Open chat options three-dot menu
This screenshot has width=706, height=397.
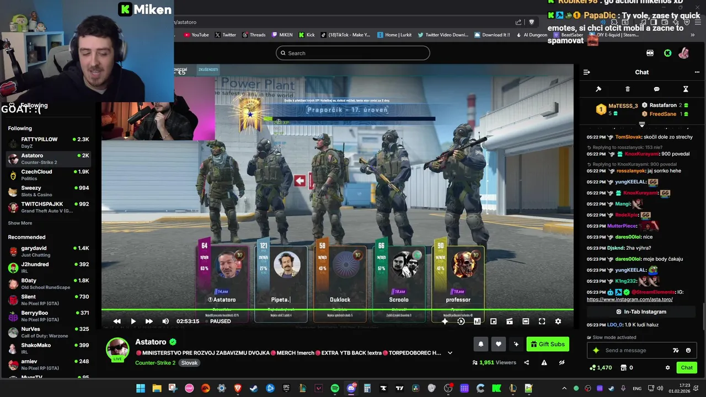[697, 72]
